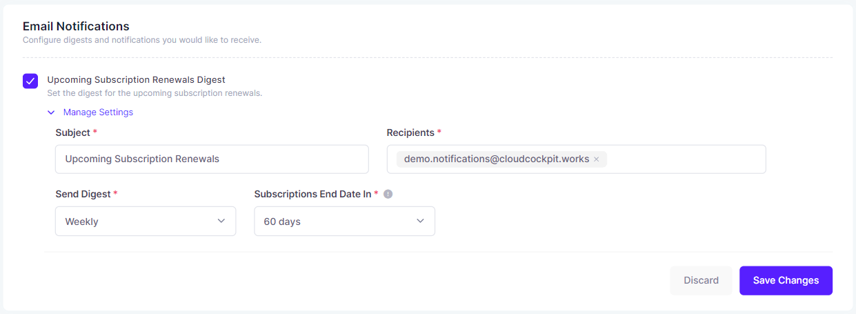
Task: Click the Subject field label
Action: (72, 132)
